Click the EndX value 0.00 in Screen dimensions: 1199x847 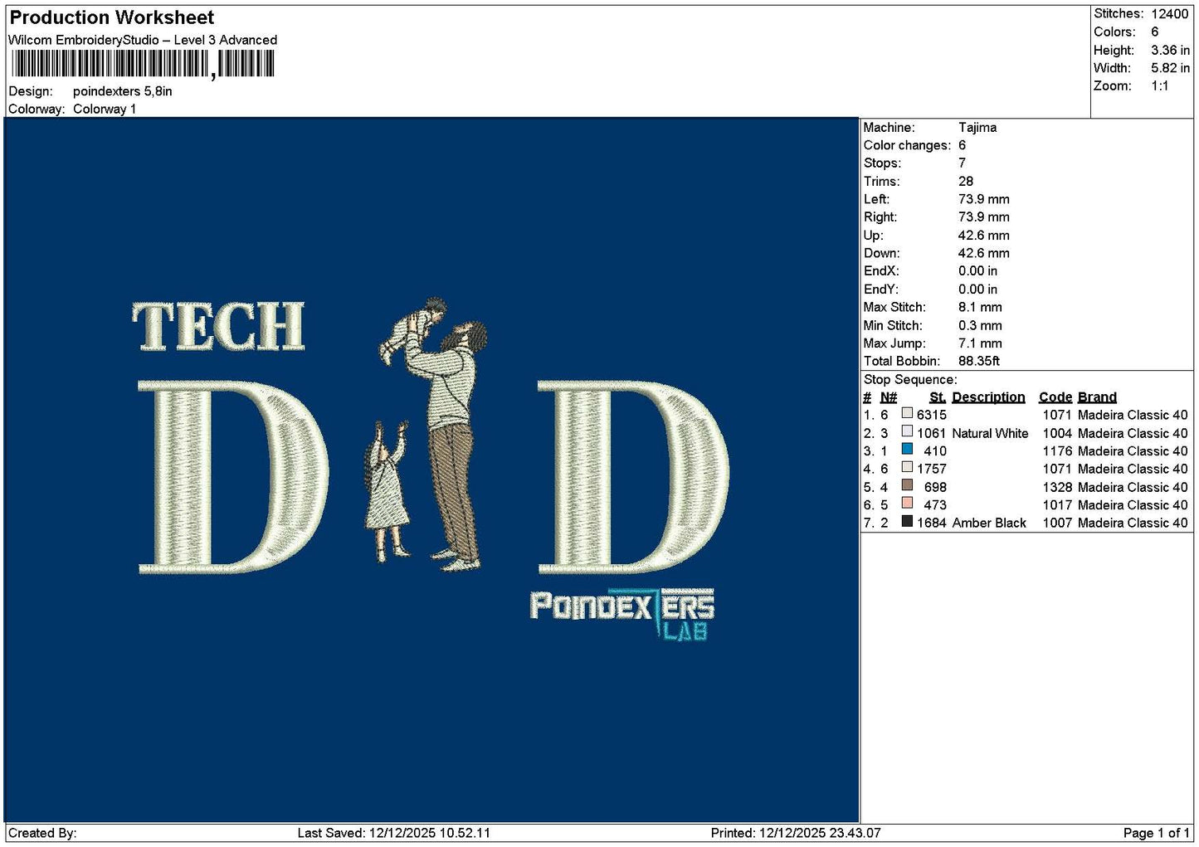978,270
